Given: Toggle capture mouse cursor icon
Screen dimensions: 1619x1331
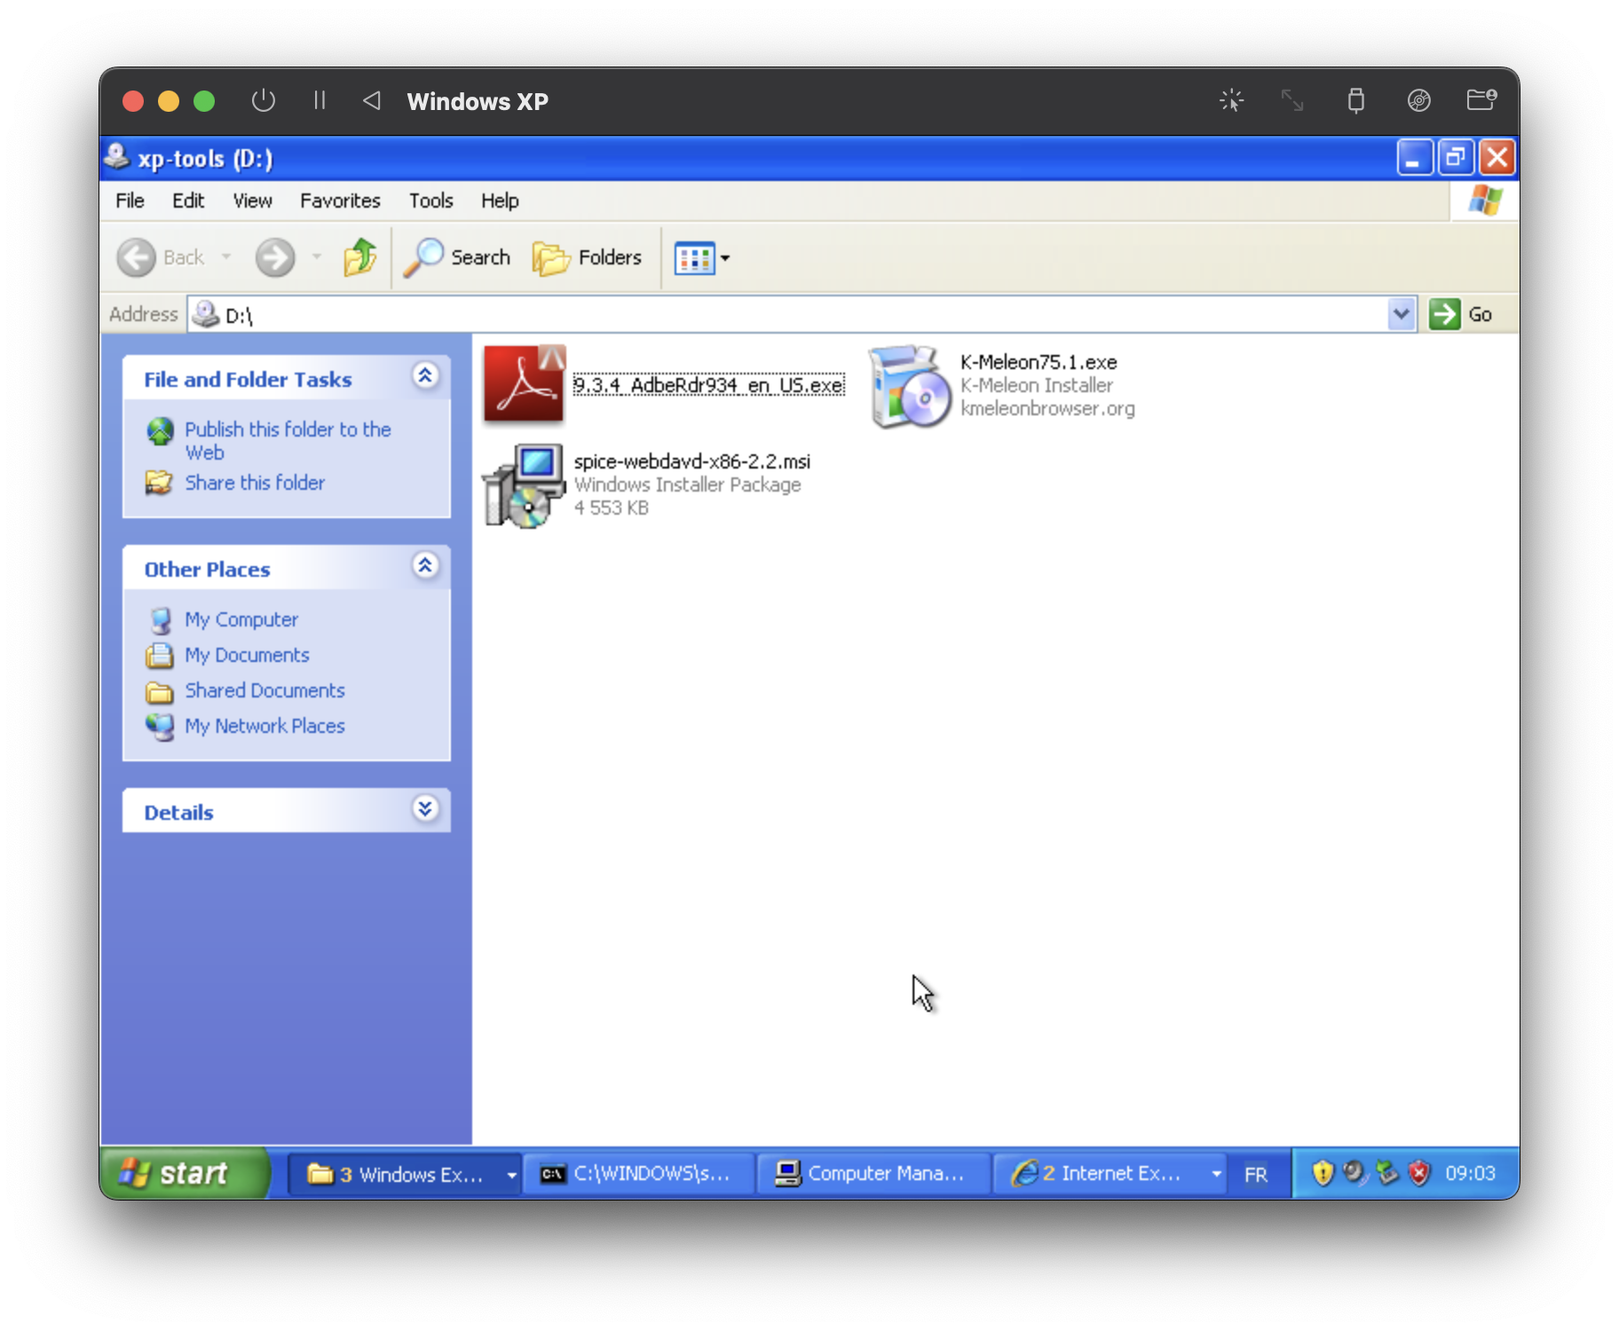Looking at the screenshot, I should click(1231, 100).
